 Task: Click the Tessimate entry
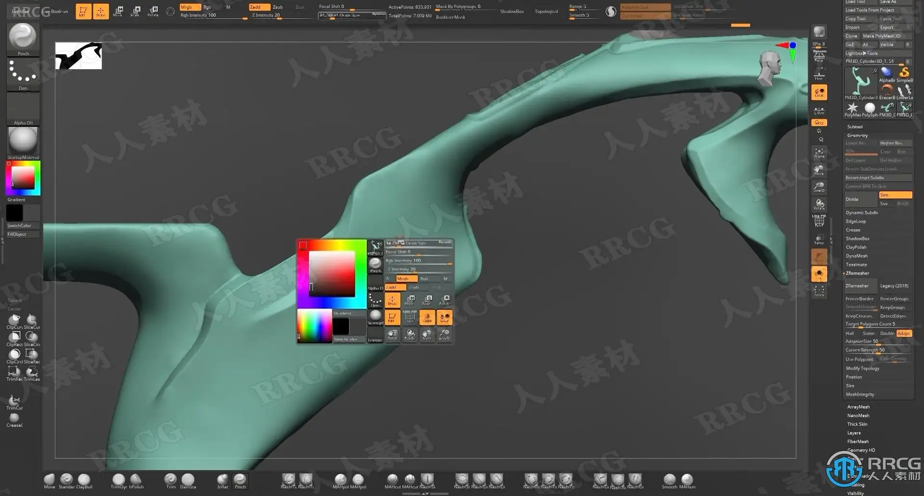(x=856, y=265)
